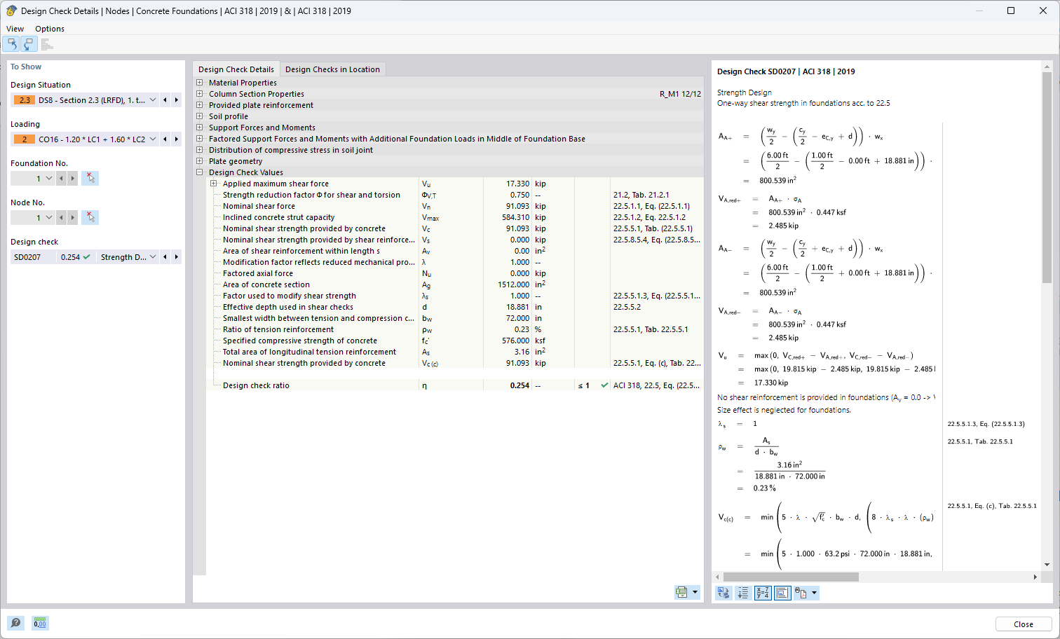Viewport: 1060px width, 639px height.
Task: Go to previous Design Situation with left arrow
Action: click(165, 100)
